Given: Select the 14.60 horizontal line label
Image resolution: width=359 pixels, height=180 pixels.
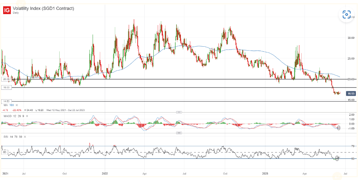Looking at the screenshot, I should point(6,101).
